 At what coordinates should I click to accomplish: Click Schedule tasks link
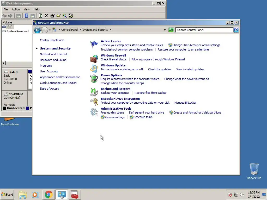click(x=143, y=117)
